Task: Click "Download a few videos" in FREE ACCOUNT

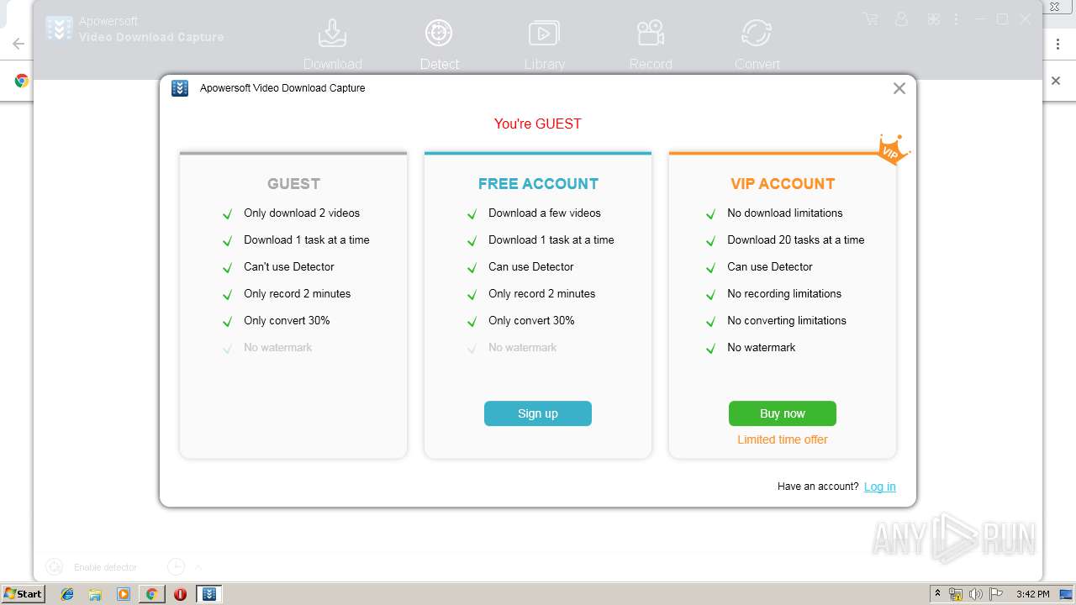Action: [545, 213]
